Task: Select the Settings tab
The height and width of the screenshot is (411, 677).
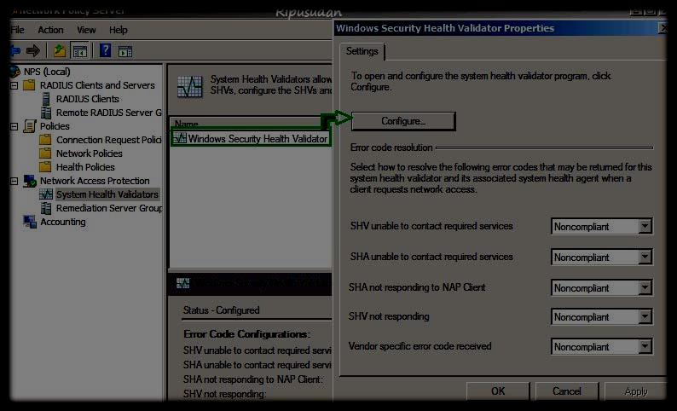Action: (x=362, y=51)
